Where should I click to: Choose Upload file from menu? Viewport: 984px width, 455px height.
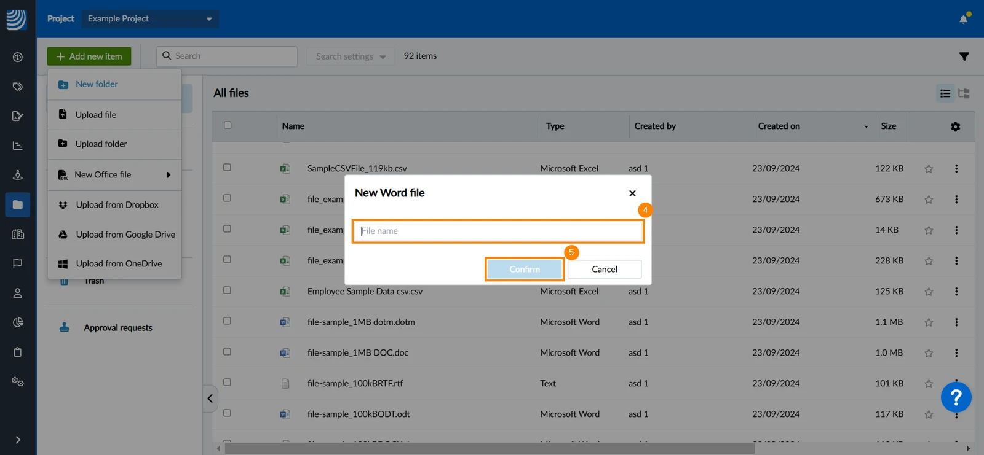pos(114,115)
